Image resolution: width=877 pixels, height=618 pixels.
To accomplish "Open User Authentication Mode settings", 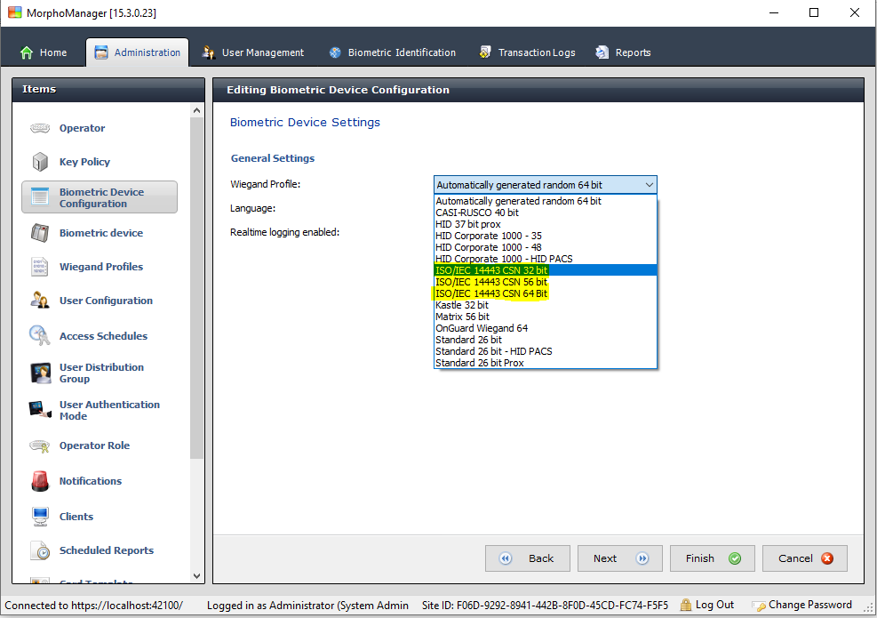I will [x=40, y=410].
